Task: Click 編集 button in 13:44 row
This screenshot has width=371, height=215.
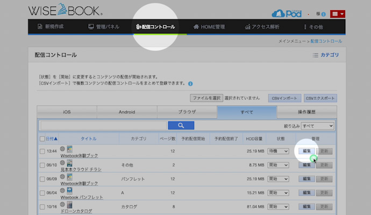Action: tap(306, 151)
